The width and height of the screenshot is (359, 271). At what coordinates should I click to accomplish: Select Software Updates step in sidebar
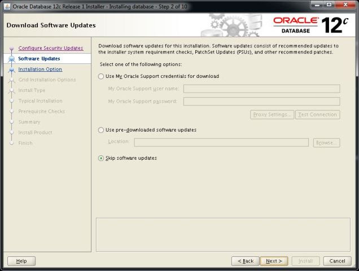[39, 59]
